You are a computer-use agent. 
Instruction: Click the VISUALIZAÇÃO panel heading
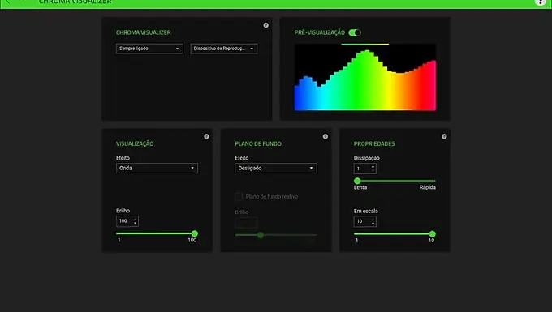point(135,143)
